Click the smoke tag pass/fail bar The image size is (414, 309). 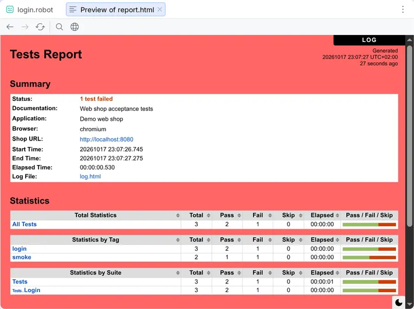[x=369, y=258]
